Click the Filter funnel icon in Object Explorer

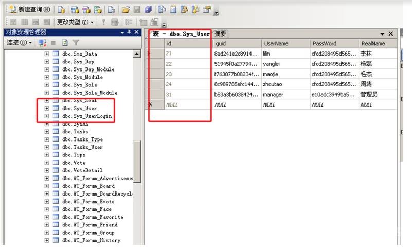coord(76,43)
